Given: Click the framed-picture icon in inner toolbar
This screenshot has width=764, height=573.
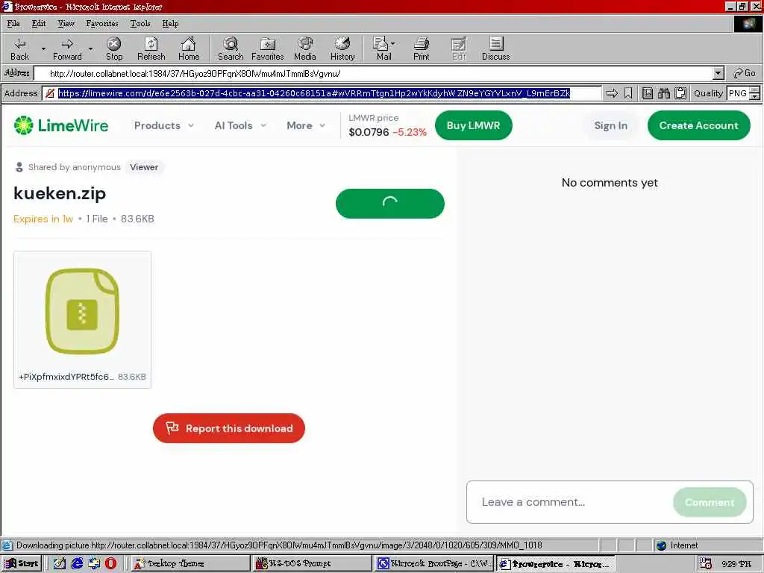Looking at the screenshot, I should (x=648, y=93).
